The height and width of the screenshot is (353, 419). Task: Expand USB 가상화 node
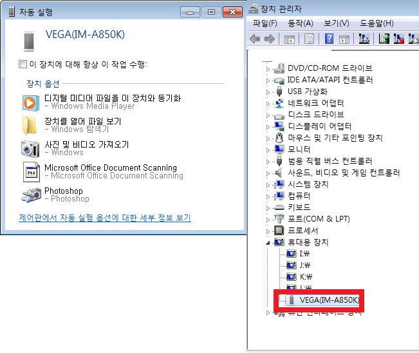point(268,92)
